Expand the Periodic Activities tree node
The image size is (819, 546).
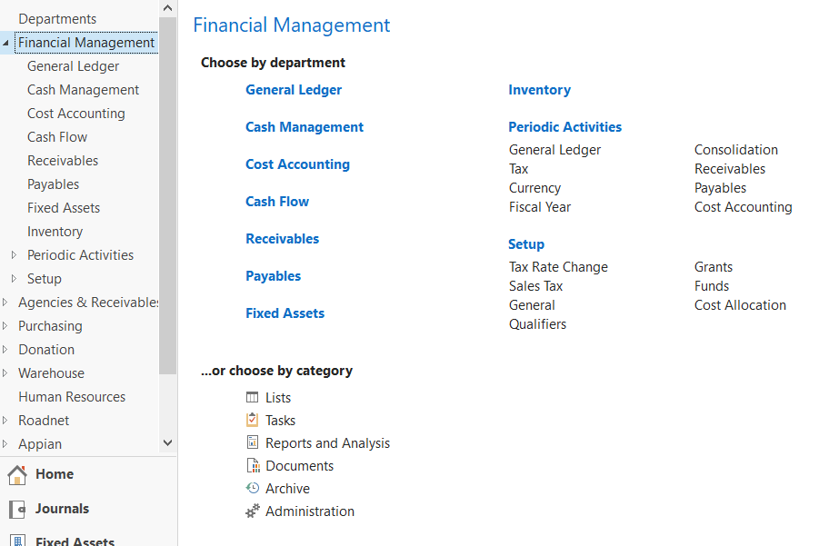pyautogui.click(x=14, y=255)
